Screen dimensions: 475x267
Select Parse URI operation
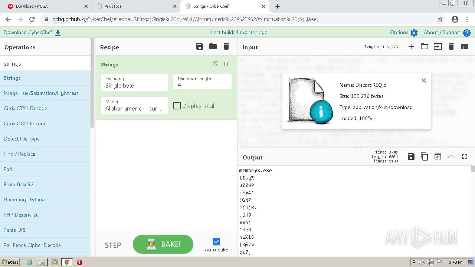point(45,230)
